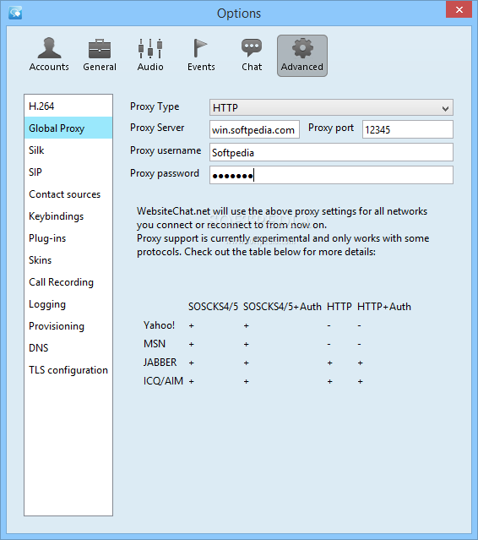Open Logging settings
478x540 pixels.
(x=68, y=304)
